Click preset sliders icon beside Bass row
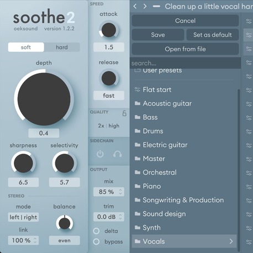Viewport: 253px width, 253px height. click(x=249, y=118)
